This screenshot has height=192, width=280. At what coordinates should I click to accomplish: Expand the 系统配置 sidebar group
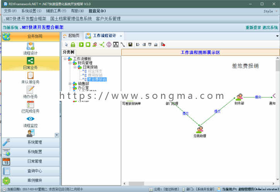pyautogui.click(x=31, y=152)
